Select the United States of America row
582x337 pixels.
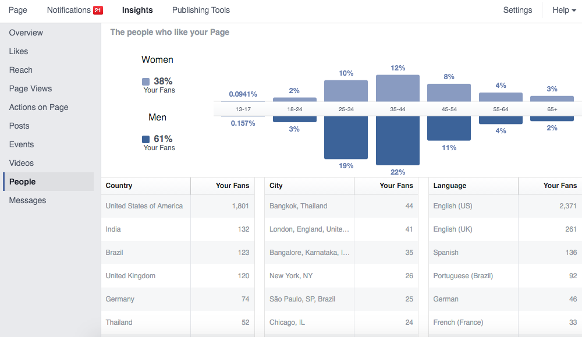pyautogui.click(x=178, y=206)
